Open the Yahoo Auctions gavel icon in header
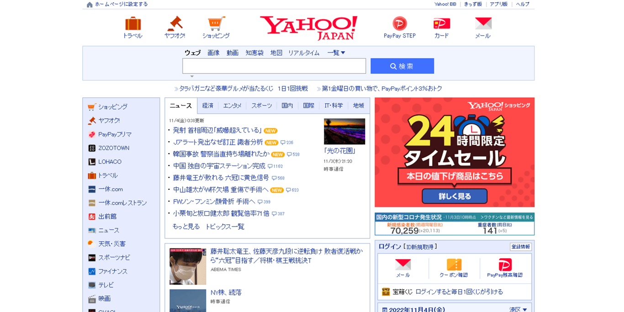Screen dimensions: 624x312 coord(175,23)
